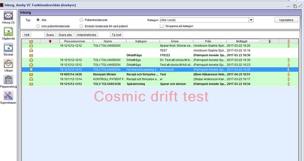Image resolution: width=304 pixels, height=161 pixels.
Task: Click envelope icon of TEST message row
Action: [31, 50]
